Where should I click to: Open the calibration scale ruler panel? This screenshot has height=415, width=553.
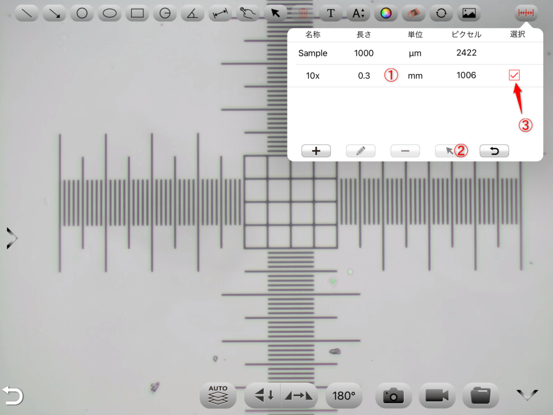[526, 14]
